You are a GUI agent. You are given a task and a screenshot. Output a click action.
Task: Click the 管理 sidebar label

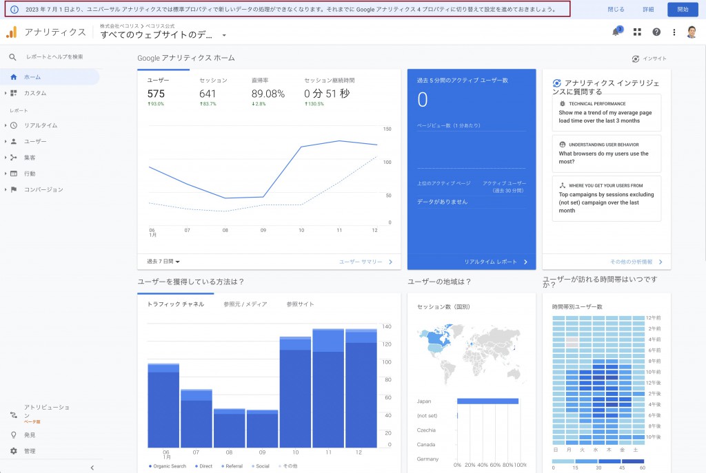30,451
